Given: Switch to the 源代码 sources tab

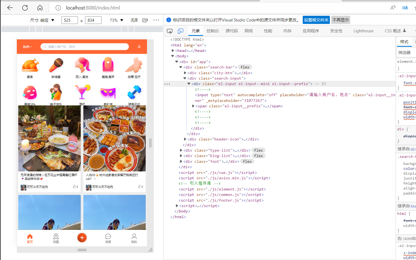Looking at the screenshot, I should click(232, 31).
